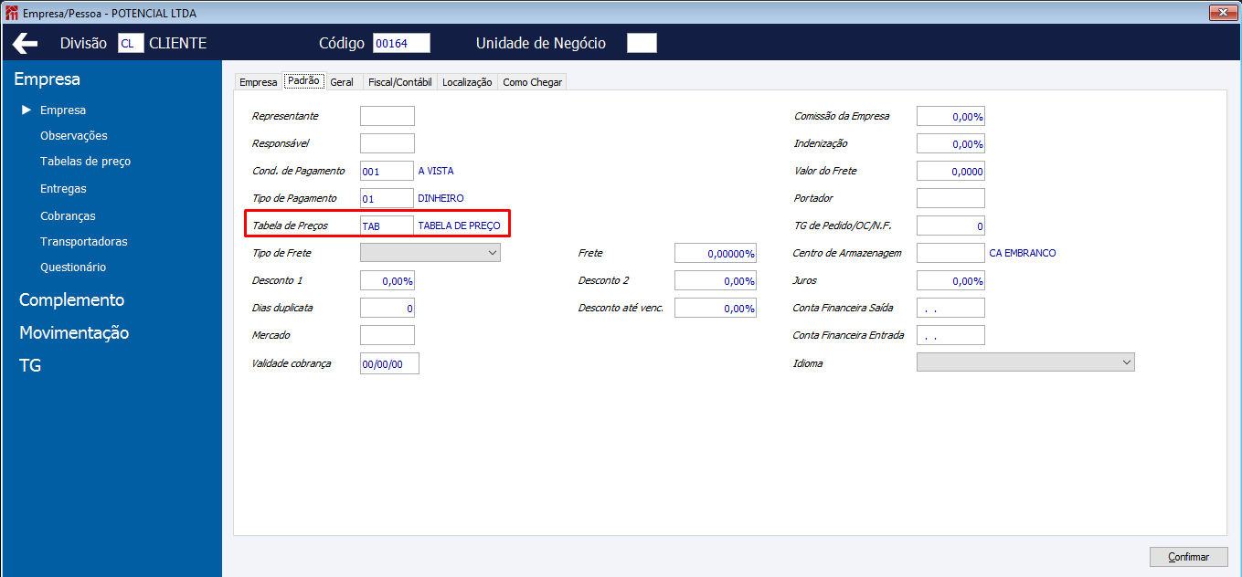Click the Desconto 2 field

(716, 281)
